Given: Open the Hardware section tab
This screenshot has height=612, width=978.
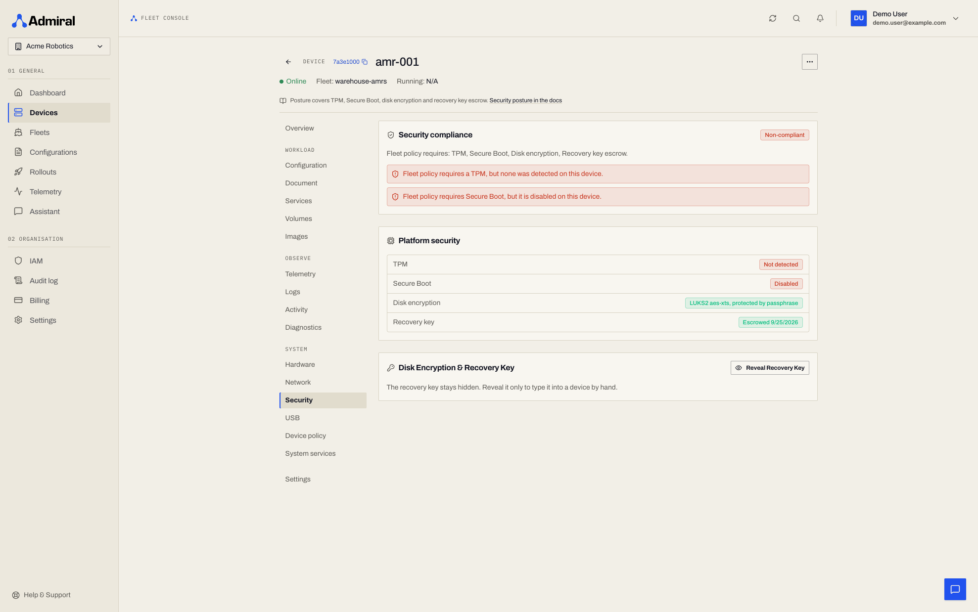Looking at the screenshot, I should [323, 365].
